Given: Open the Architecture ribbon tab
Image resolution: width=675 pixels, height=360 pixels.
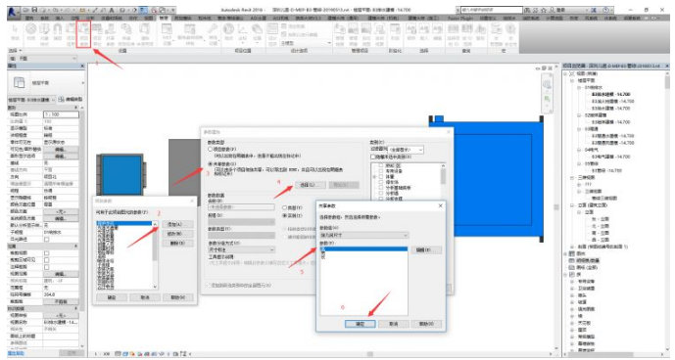Looking at the screenshot, I should pyautogui.click(x=29, y=18).
